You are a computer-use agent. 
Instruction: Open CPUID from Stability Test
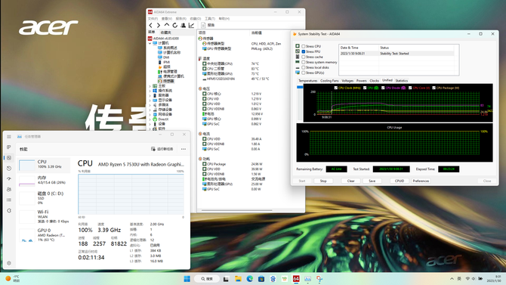(x=400, y=181)
